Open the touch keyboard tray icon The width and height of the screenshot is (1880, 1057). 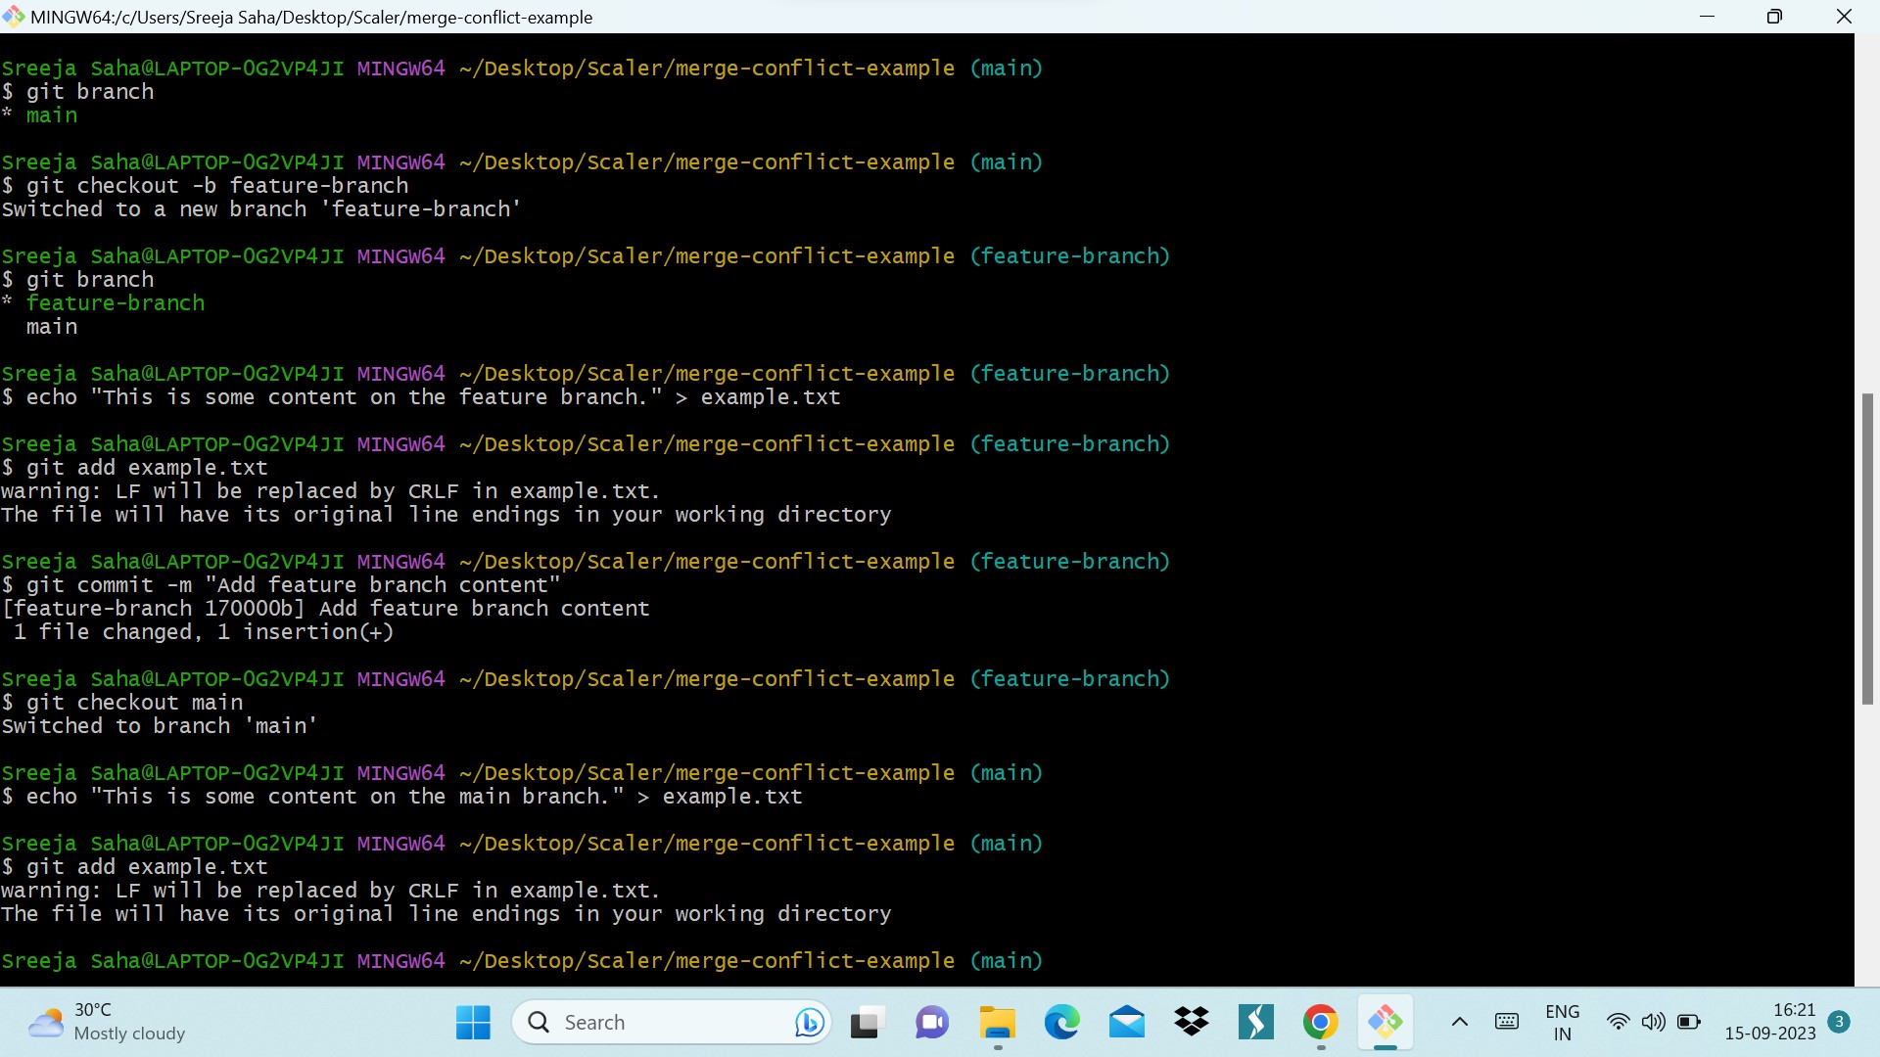(x=1507, y=1023)
